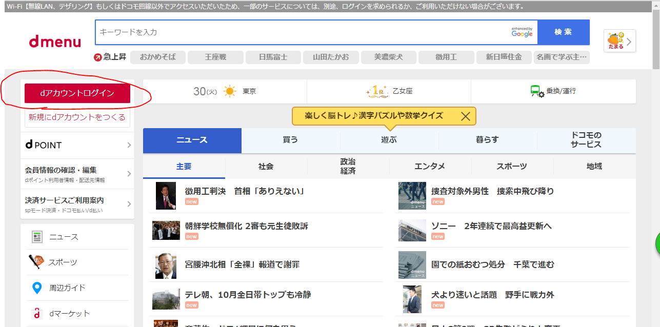This screenshot has width=660, height=327.
Task: Open headline 徴用工判決 首相「ありえない」
Action: (245, 191)
